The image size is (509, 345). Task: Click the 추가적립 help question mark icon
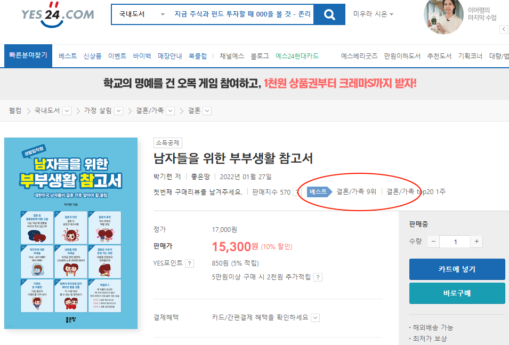[318, 277]
